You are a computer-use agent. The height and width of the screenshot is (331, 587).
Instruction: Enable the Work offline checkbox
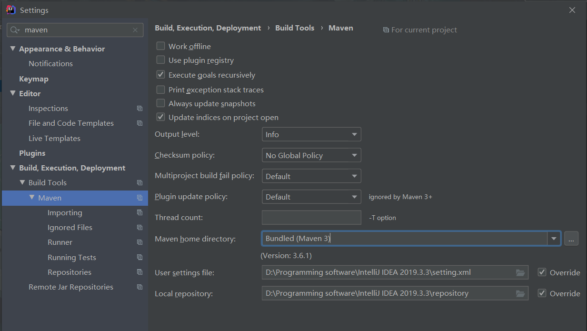161,46
